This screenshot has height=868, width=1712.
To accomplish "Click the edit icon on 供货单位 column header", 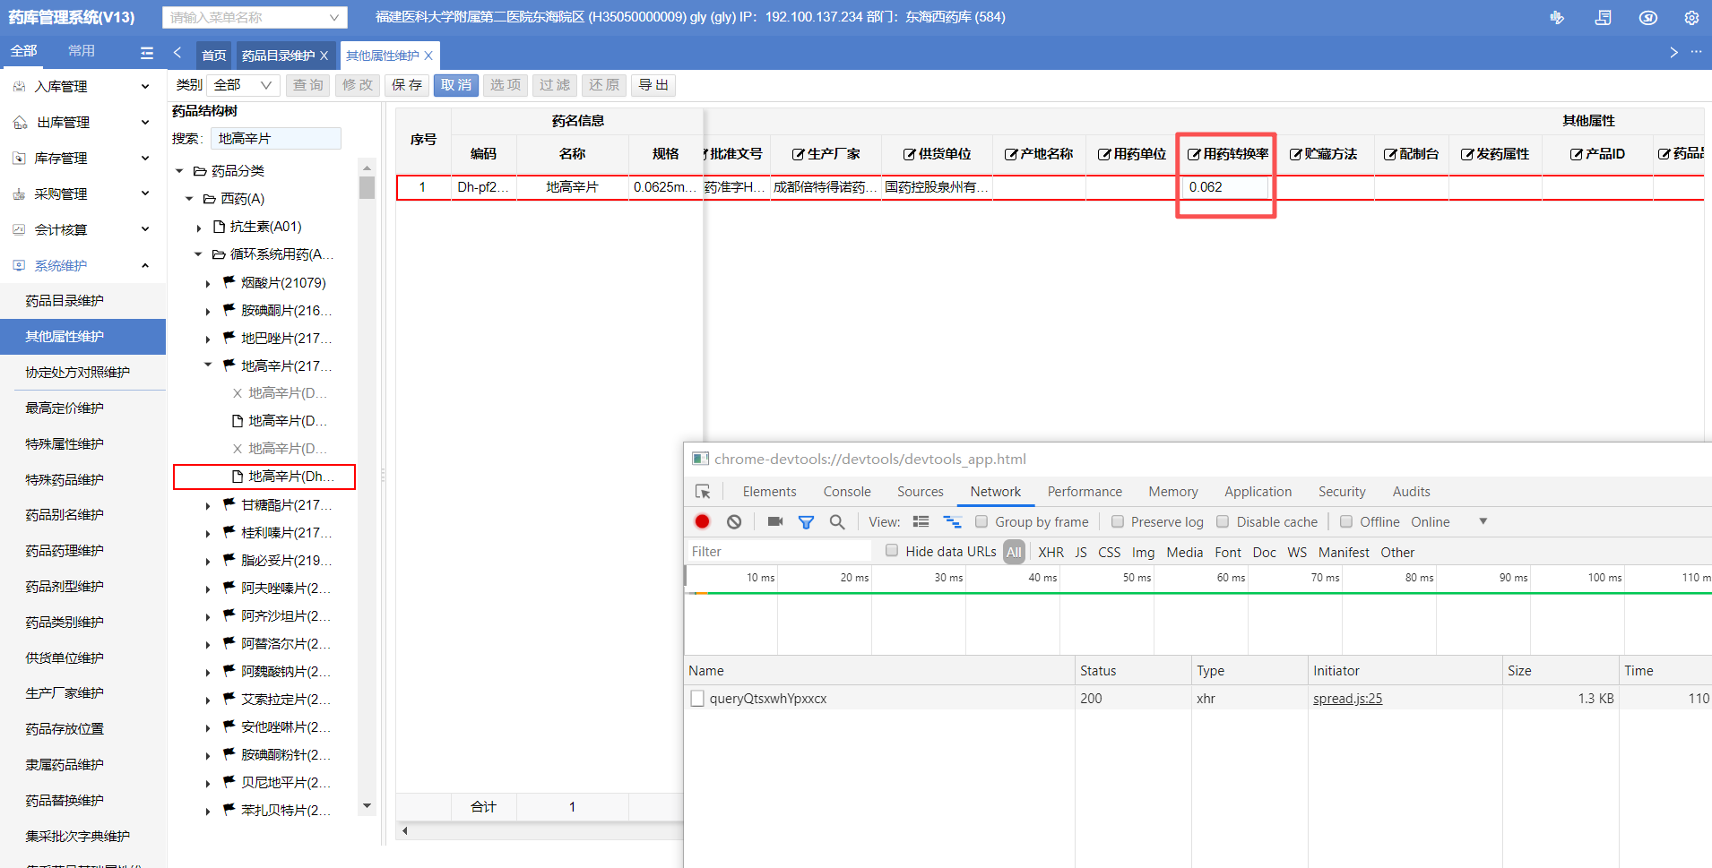I will click(x=909, y=154).
